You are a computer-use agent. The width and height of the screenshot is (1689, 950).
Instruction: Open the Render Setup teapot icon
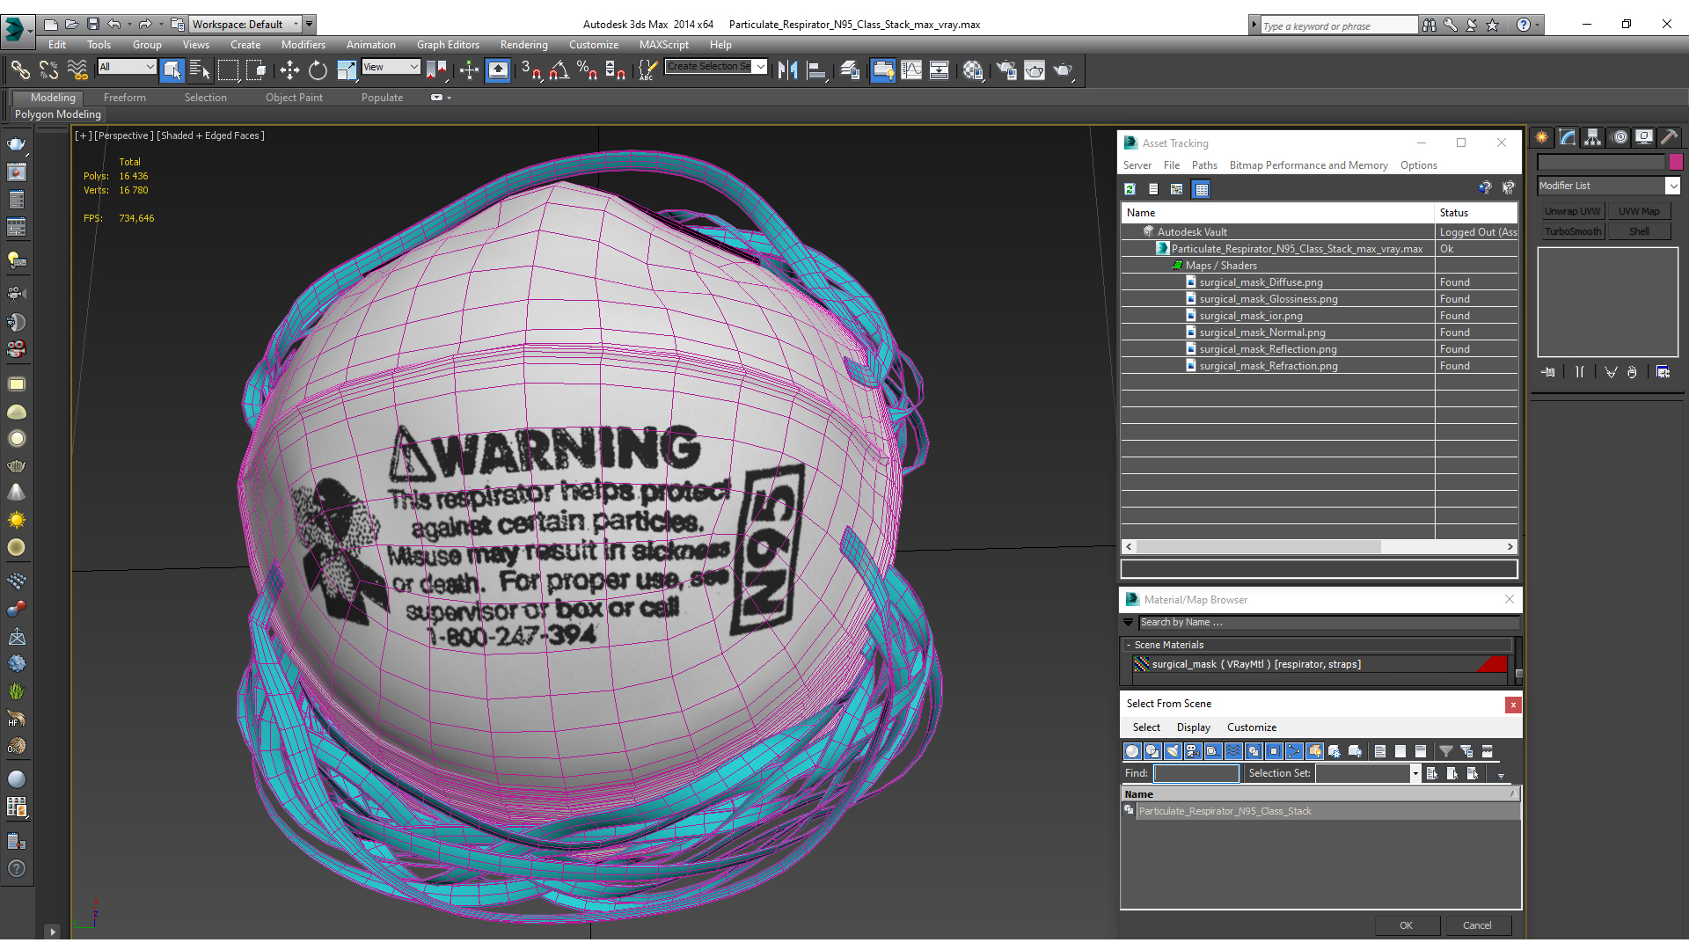click(1006, 70)
